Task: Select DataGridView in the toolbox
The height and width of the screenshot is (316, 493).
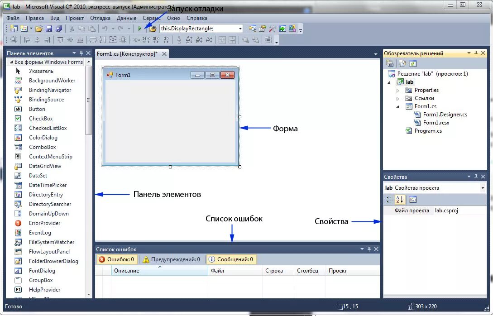Action: point(45,166)
